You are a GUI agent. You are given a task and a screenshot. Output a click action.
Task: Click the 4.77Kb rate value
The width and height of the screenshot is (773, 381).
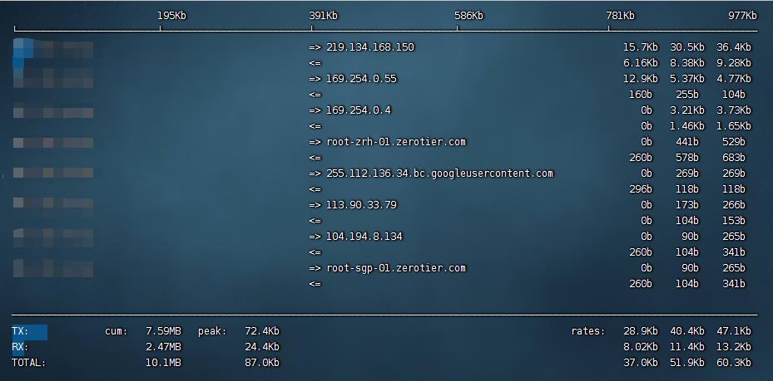pos(734,79)
